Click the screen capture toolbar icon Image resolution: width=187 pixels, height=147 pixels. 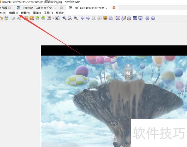click(140, 18)
